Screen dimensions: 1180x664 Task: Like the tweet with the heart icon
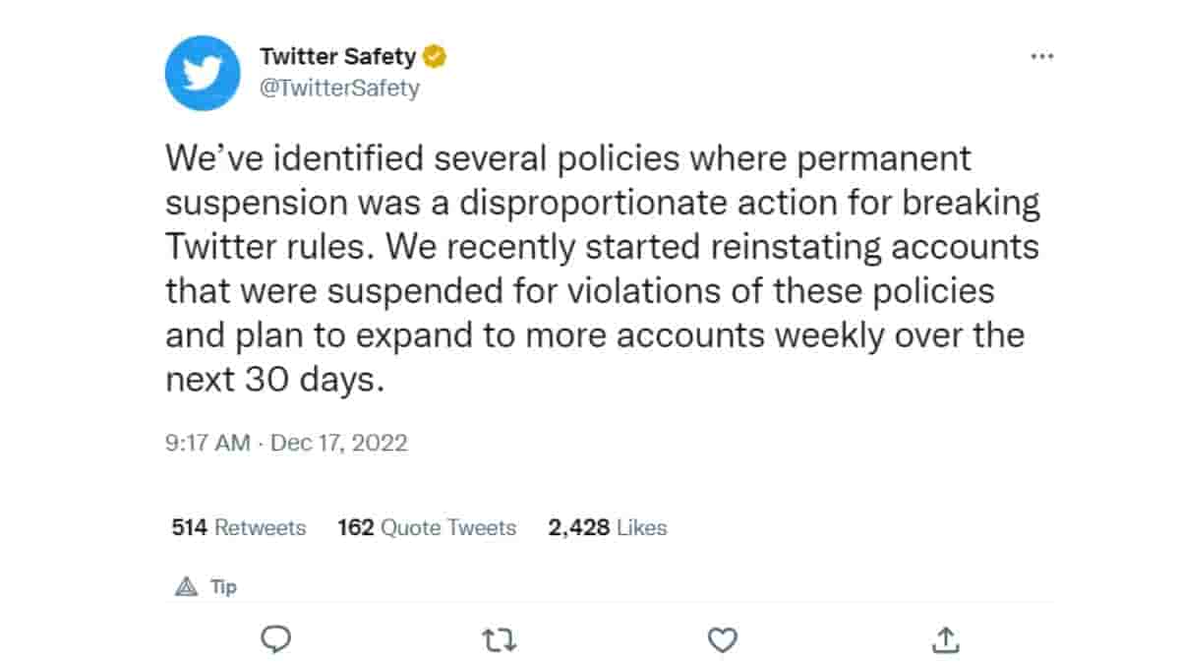click(x=723, y=641)
